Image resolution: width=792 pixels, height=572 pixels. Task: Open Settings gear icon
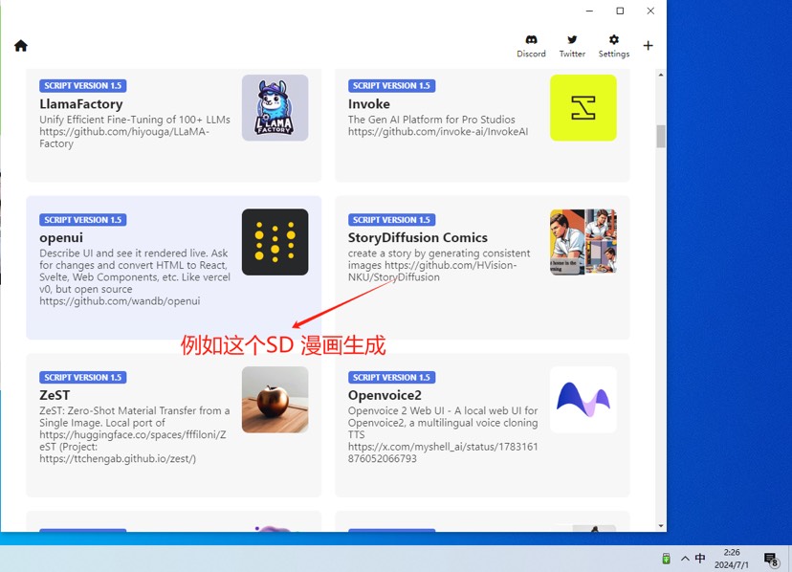point(614,40)
